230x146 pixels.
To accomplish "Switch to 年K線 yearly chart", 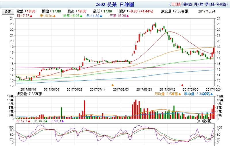I will point(221,4).
